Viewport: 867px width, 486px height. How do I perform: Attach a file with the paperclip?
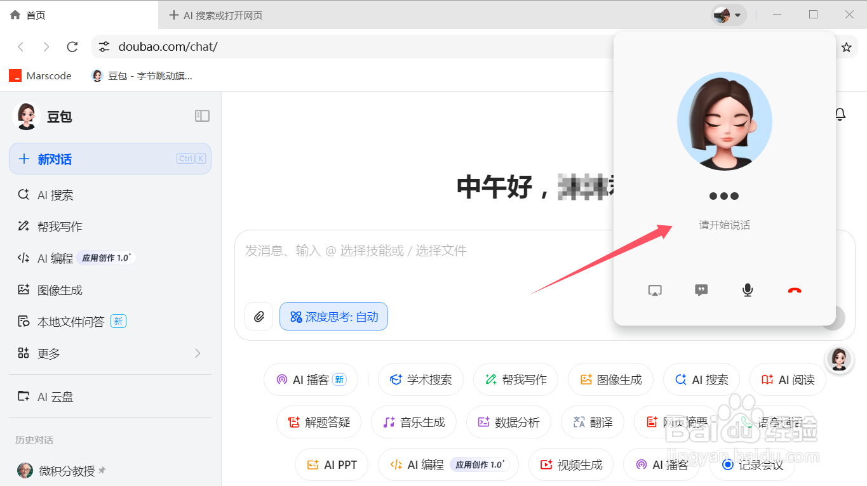click(x=259, y=317)
